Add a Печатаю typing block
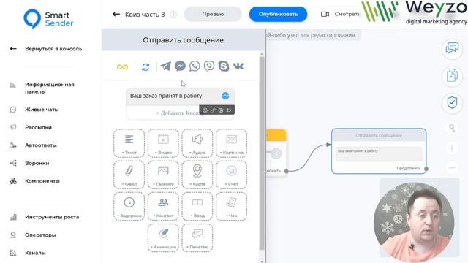 coord(197,238)
